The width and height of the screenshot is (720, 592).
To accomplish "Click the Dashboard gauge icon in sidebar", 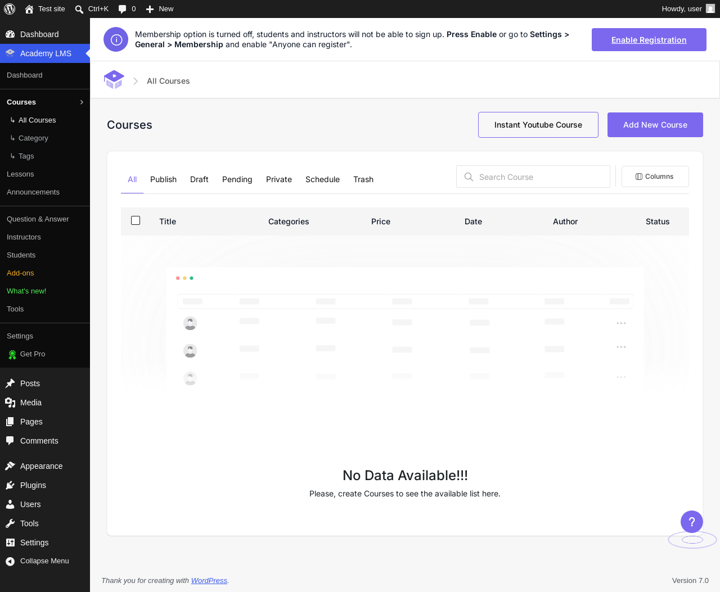I will pos(10,34).
